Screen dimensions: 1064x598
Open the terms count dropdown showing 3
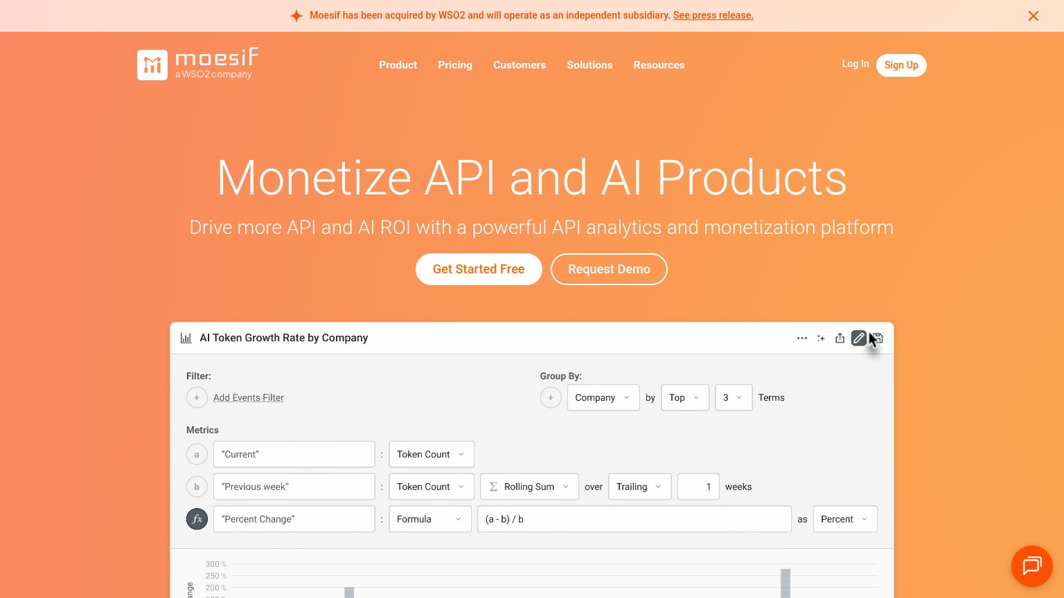(734, 397)
